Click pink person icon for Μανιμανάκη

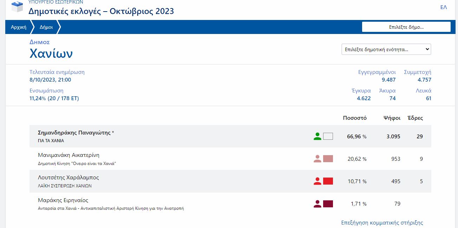318,159
